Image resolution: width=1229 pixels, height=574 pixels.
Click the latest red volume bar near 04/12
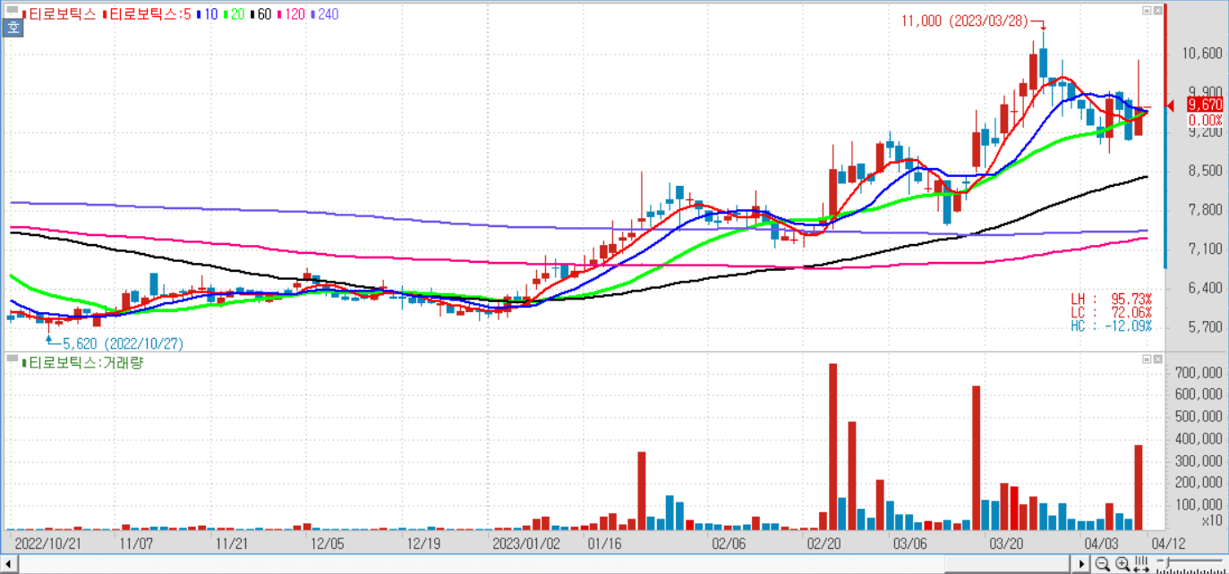(1139, 487)
